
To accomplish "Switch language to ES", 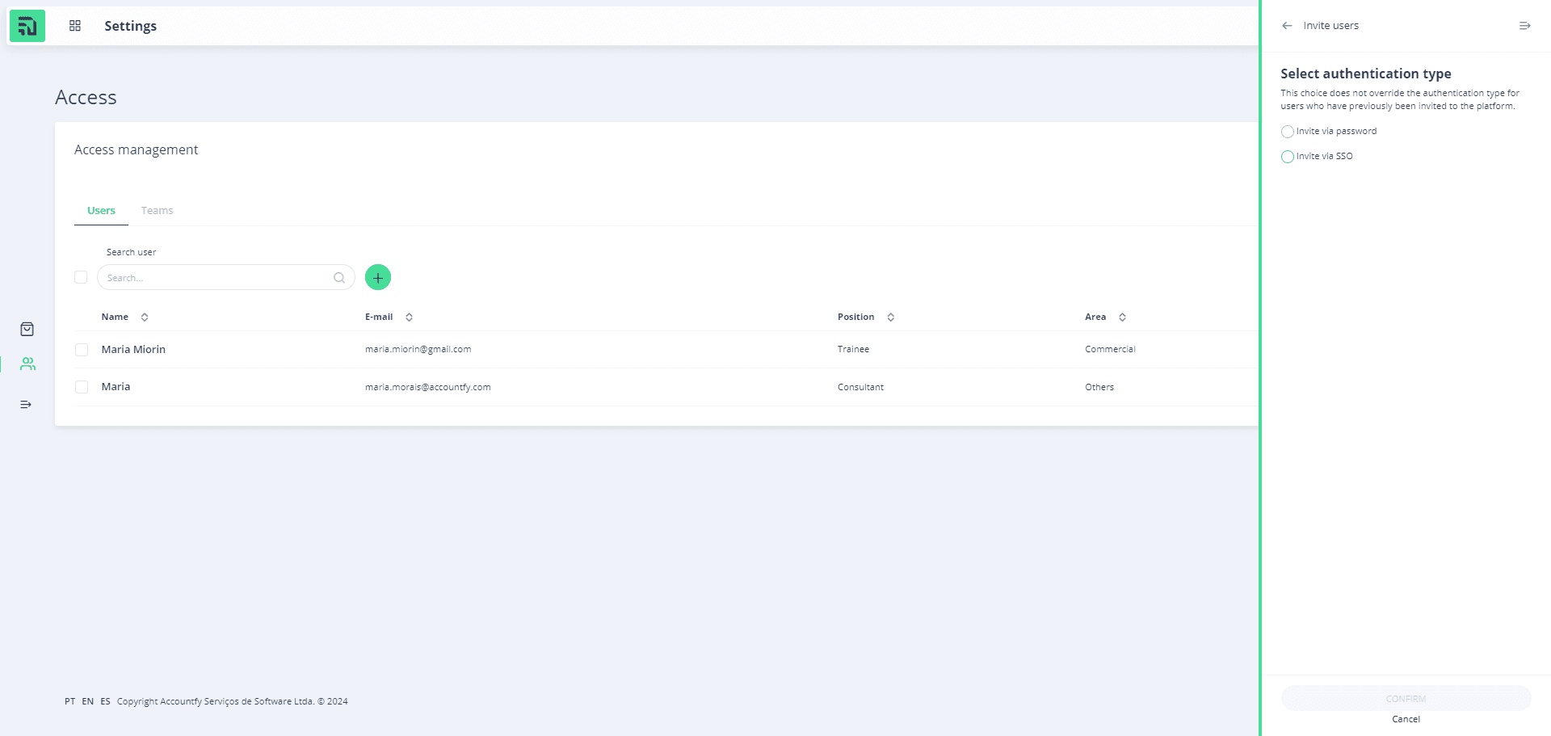I will coord(105,701).
